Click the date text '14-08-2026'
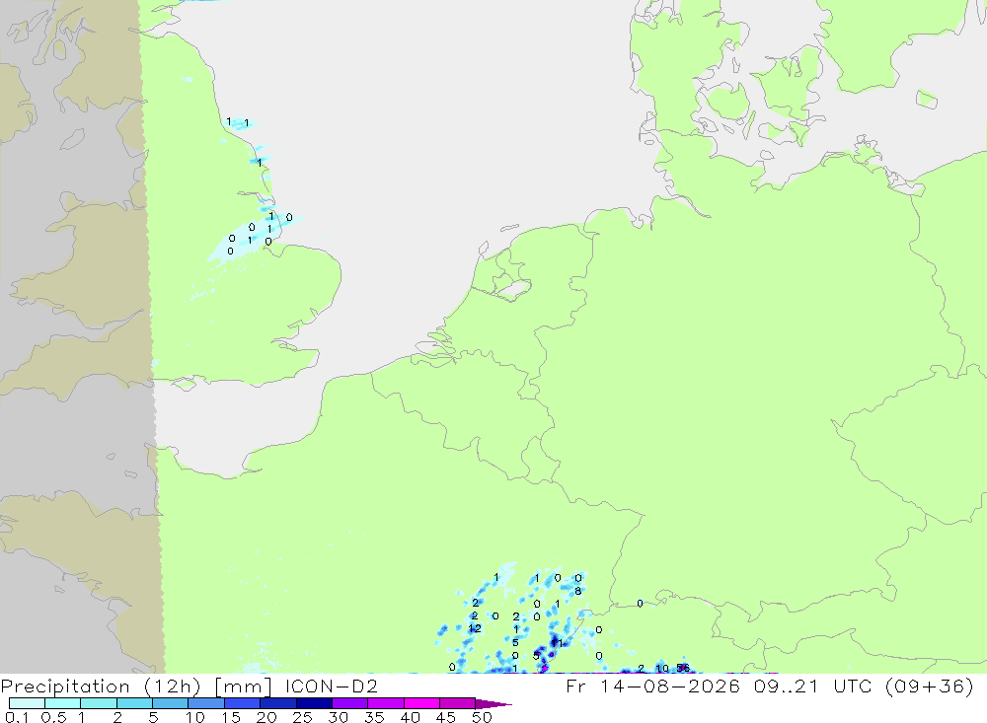987x723 pixels. click(x=670, y=686)
